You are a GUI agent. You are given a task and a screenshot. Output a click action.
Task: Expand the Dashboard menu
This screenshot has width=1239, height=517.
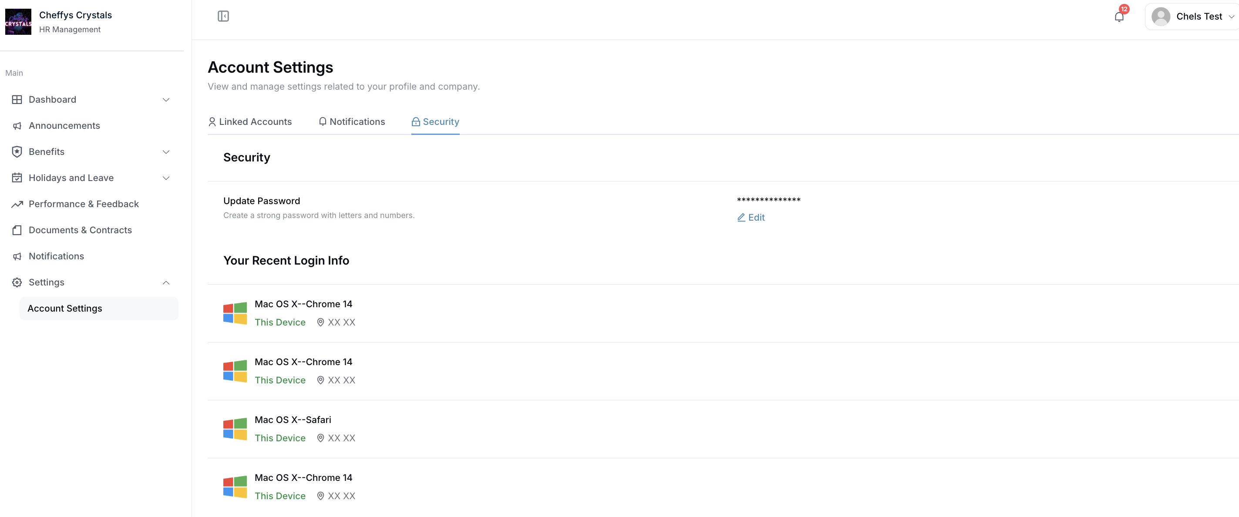tap(166, 100)
